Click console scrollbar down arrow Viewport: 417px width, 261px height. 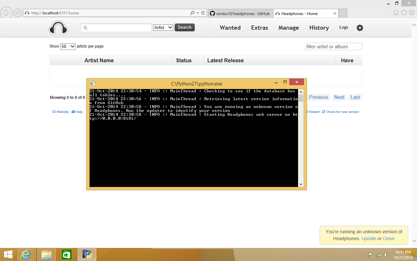coord(301,184)
